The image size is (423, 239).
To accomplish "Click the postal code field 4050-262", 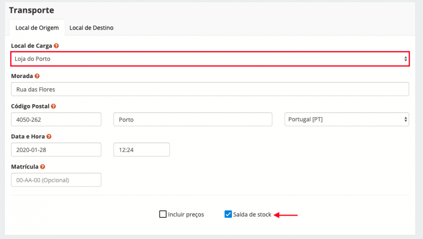I will (x=56, y=119).
